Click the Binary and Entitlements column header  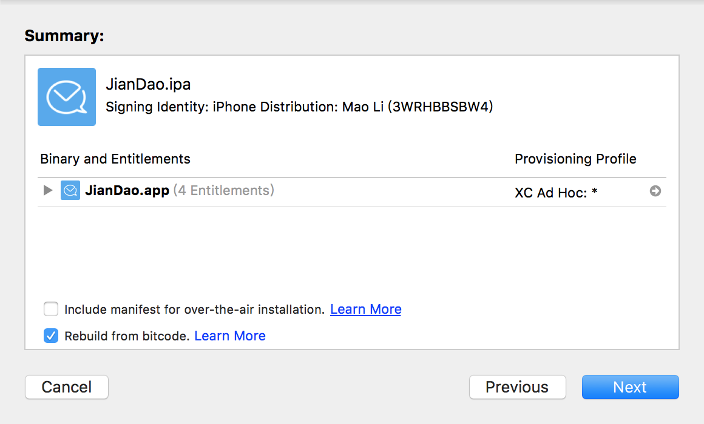pos(115,159)
